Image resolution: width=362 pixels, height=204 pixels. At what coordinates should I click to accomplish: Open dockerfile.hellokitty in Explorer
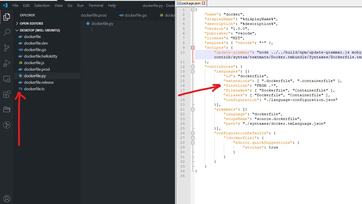tap(47, 56)
